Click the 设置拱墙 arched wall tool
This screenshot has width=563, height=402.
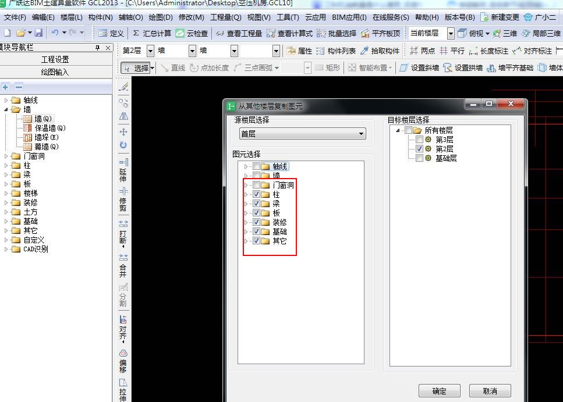[463, 67]
